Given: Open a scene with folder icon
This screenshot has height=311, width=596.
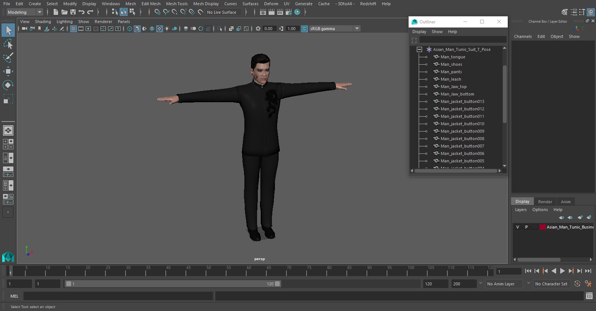Looking at the screenshot, I should pyautogui.click(x=64, y=12).
